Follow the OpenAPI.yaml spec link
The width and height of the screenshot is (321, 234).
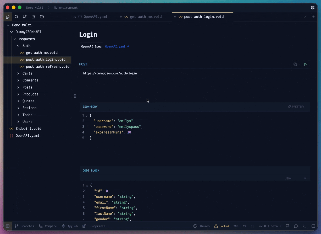[x=117, y=46]
